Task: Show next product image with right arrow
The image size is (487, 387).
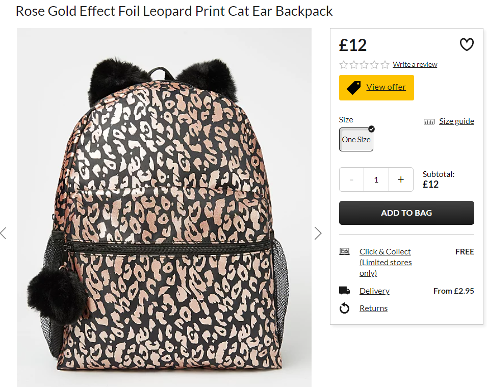Action: [x=318, y=233]
